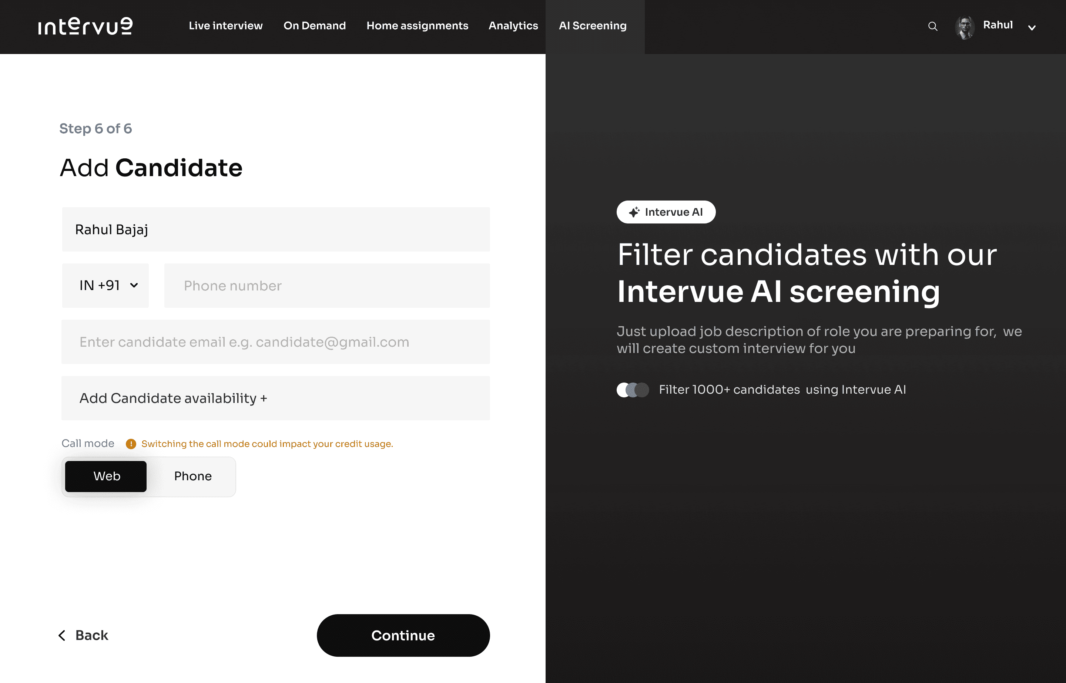Expand the Rahul account menu chevron
This screenshot has height=683, width=1066.
tap(1032, 27)
